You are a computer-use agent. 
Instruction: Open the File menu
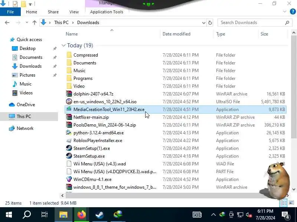point(10,12)
